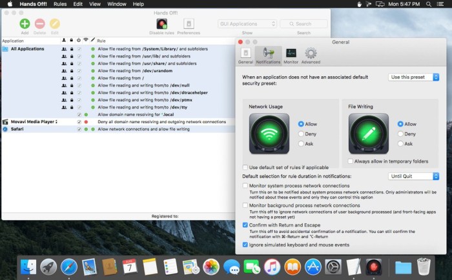Open the Use this preset dropdown

click(414, 77)
